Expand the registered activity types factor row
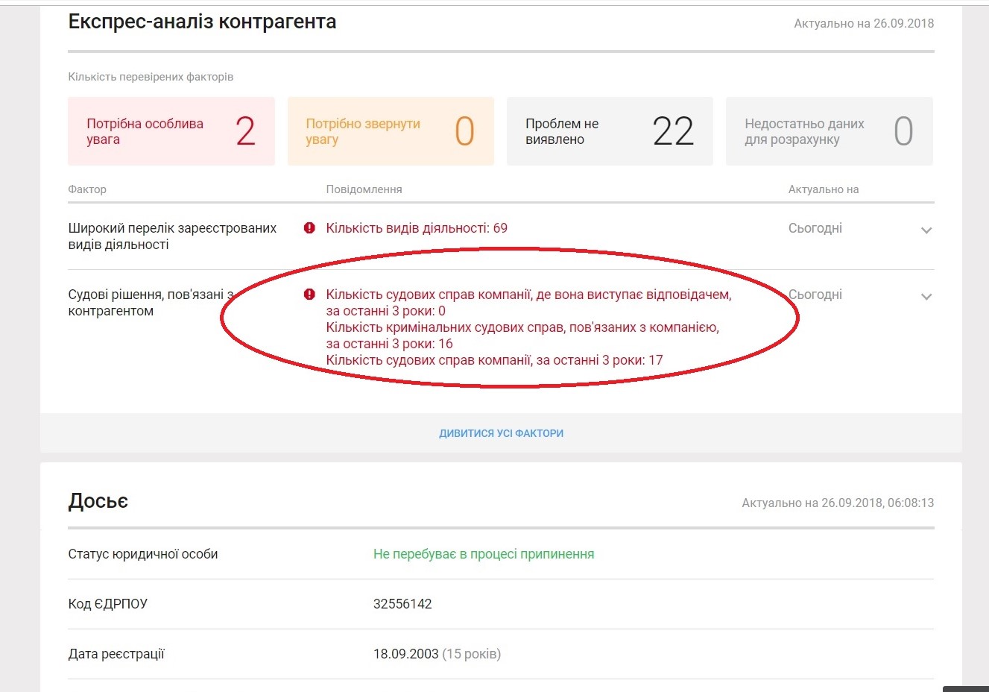 (x=926, y=230)
